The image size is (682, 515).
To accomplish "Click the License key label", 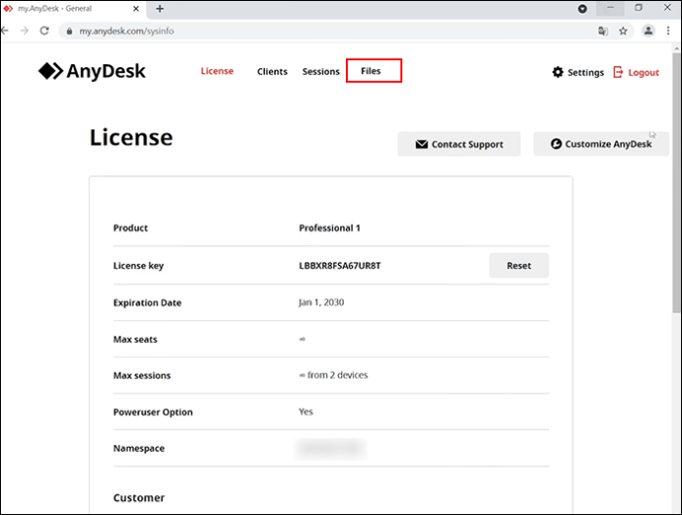I will point(138,266).
